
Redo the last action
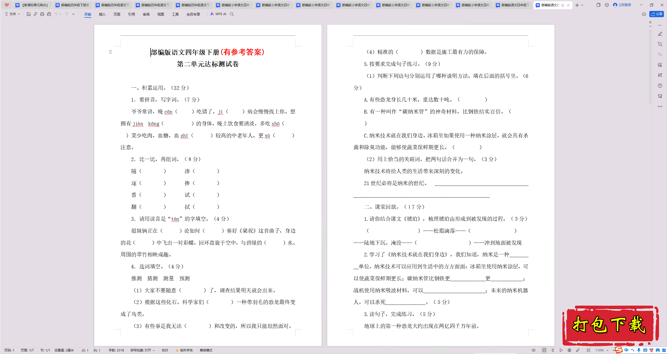click(67, 14)
